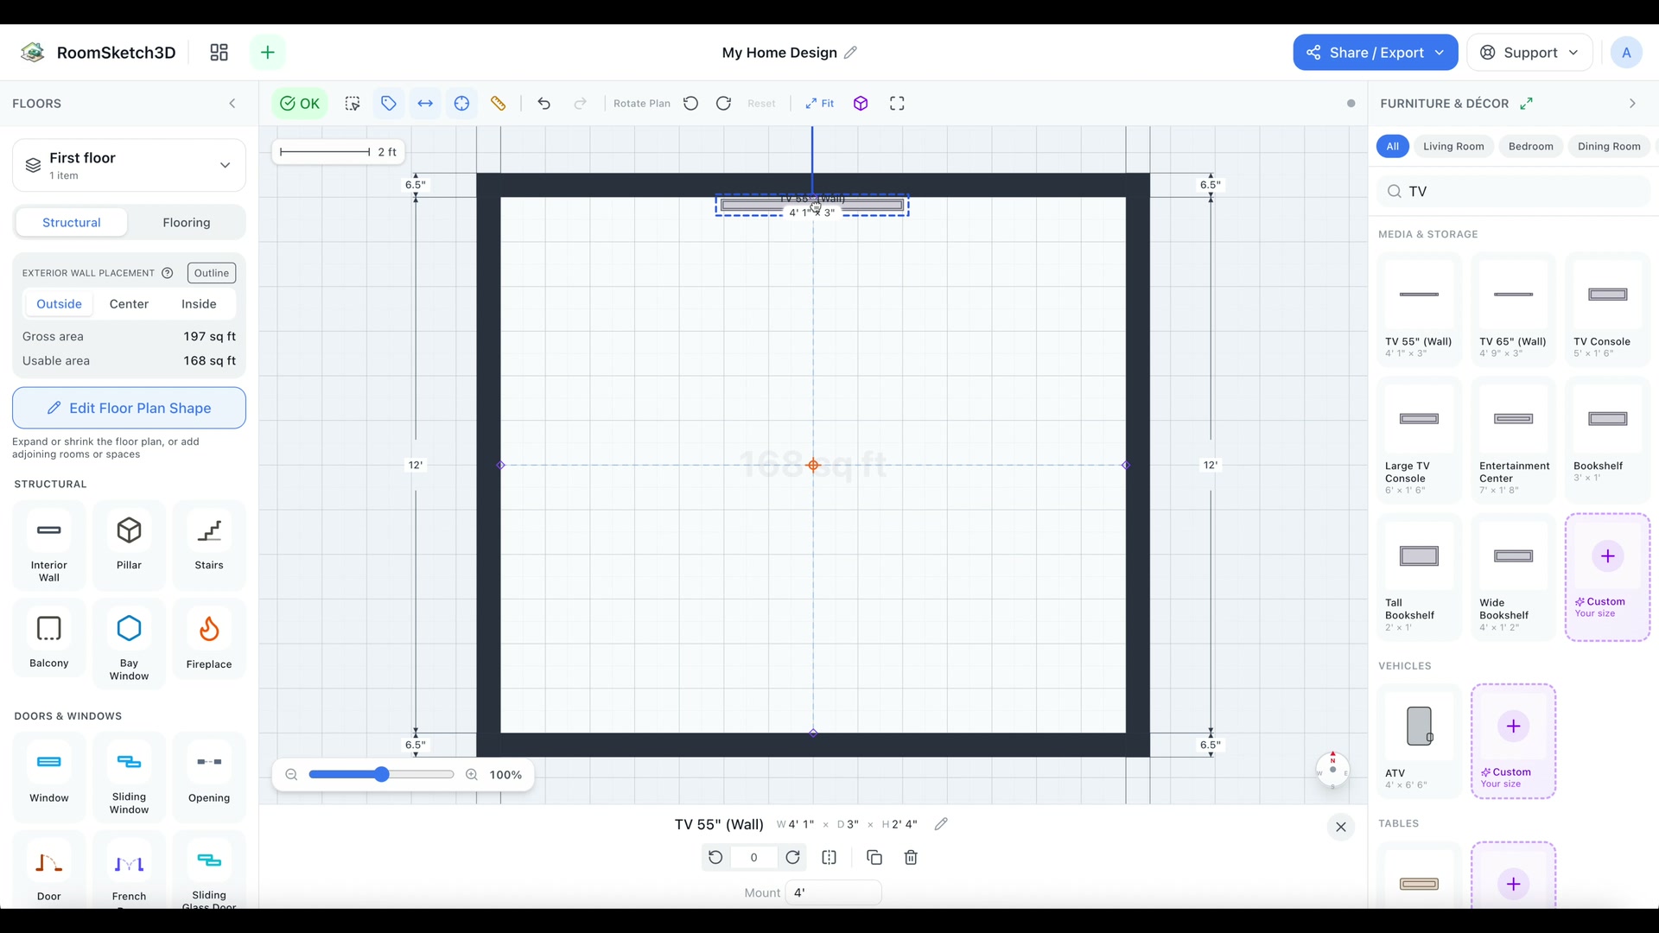Click the Fit view button
The image size is (1659, 933).
[x=820, y=104]
